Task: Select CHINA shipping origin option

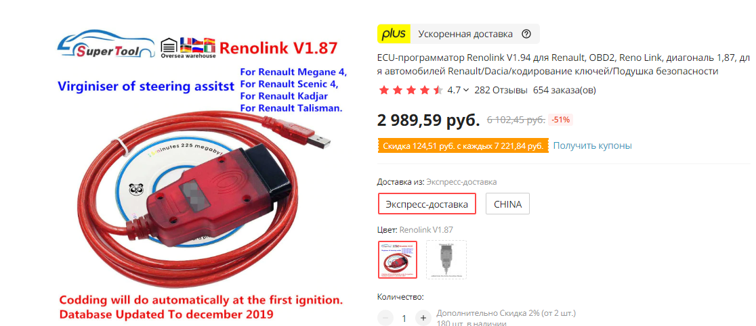Action: tap(507, 204)
